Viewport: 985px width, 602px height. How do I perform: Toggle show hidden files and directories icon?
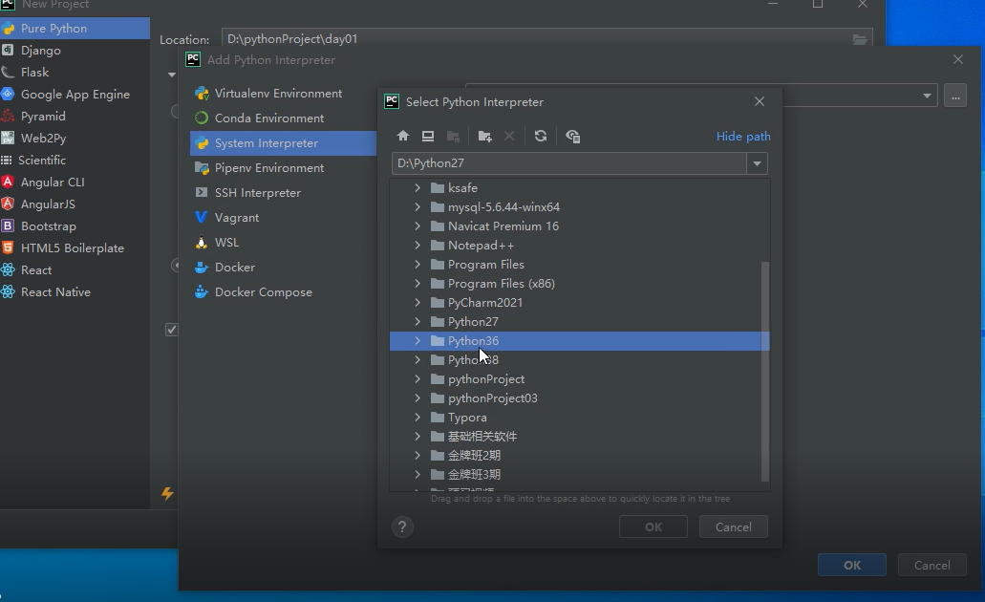click(572, 137)
